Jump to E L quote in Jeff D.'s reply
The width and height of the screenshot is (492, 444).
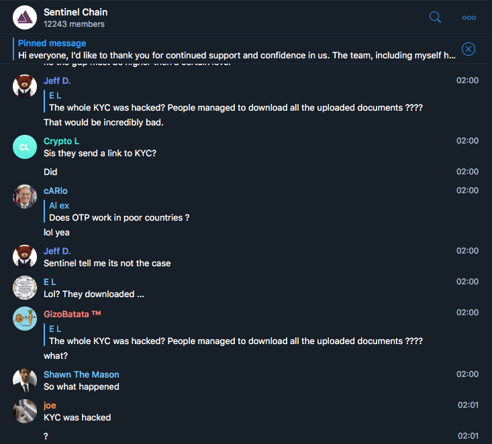click(x=236, y=101)
